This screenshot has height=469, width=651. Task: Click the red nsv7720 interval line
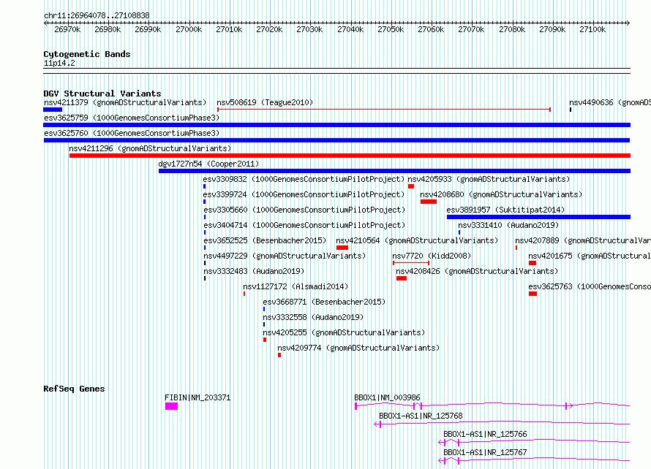coord(411,263)
